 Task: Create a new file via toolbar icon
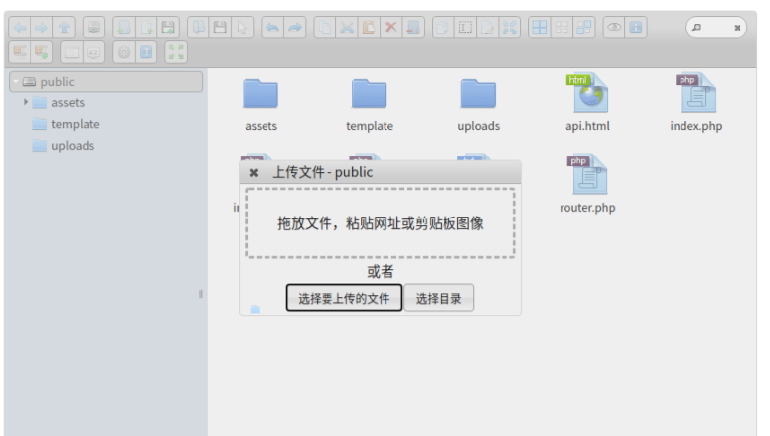(146, 28)
